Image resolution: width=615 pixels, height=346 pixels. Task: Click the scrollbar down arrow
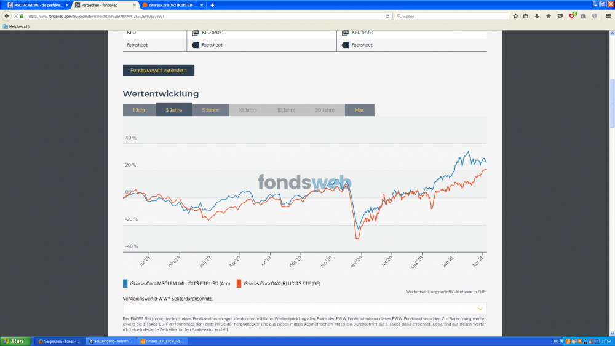pos(612,334)
